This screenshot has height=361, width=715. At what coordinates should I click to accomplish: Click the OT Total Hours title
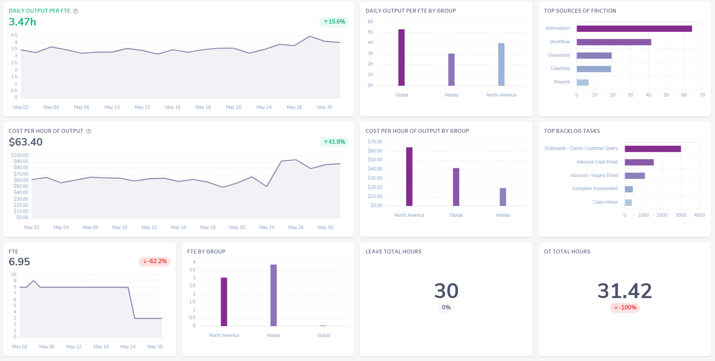[567, 252]
